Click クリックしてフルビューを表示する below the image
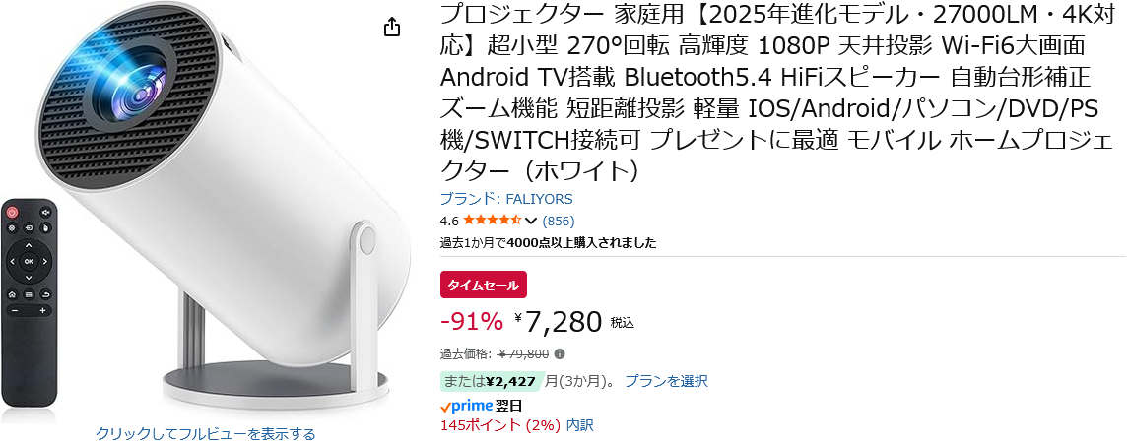 tap(206, 433)
